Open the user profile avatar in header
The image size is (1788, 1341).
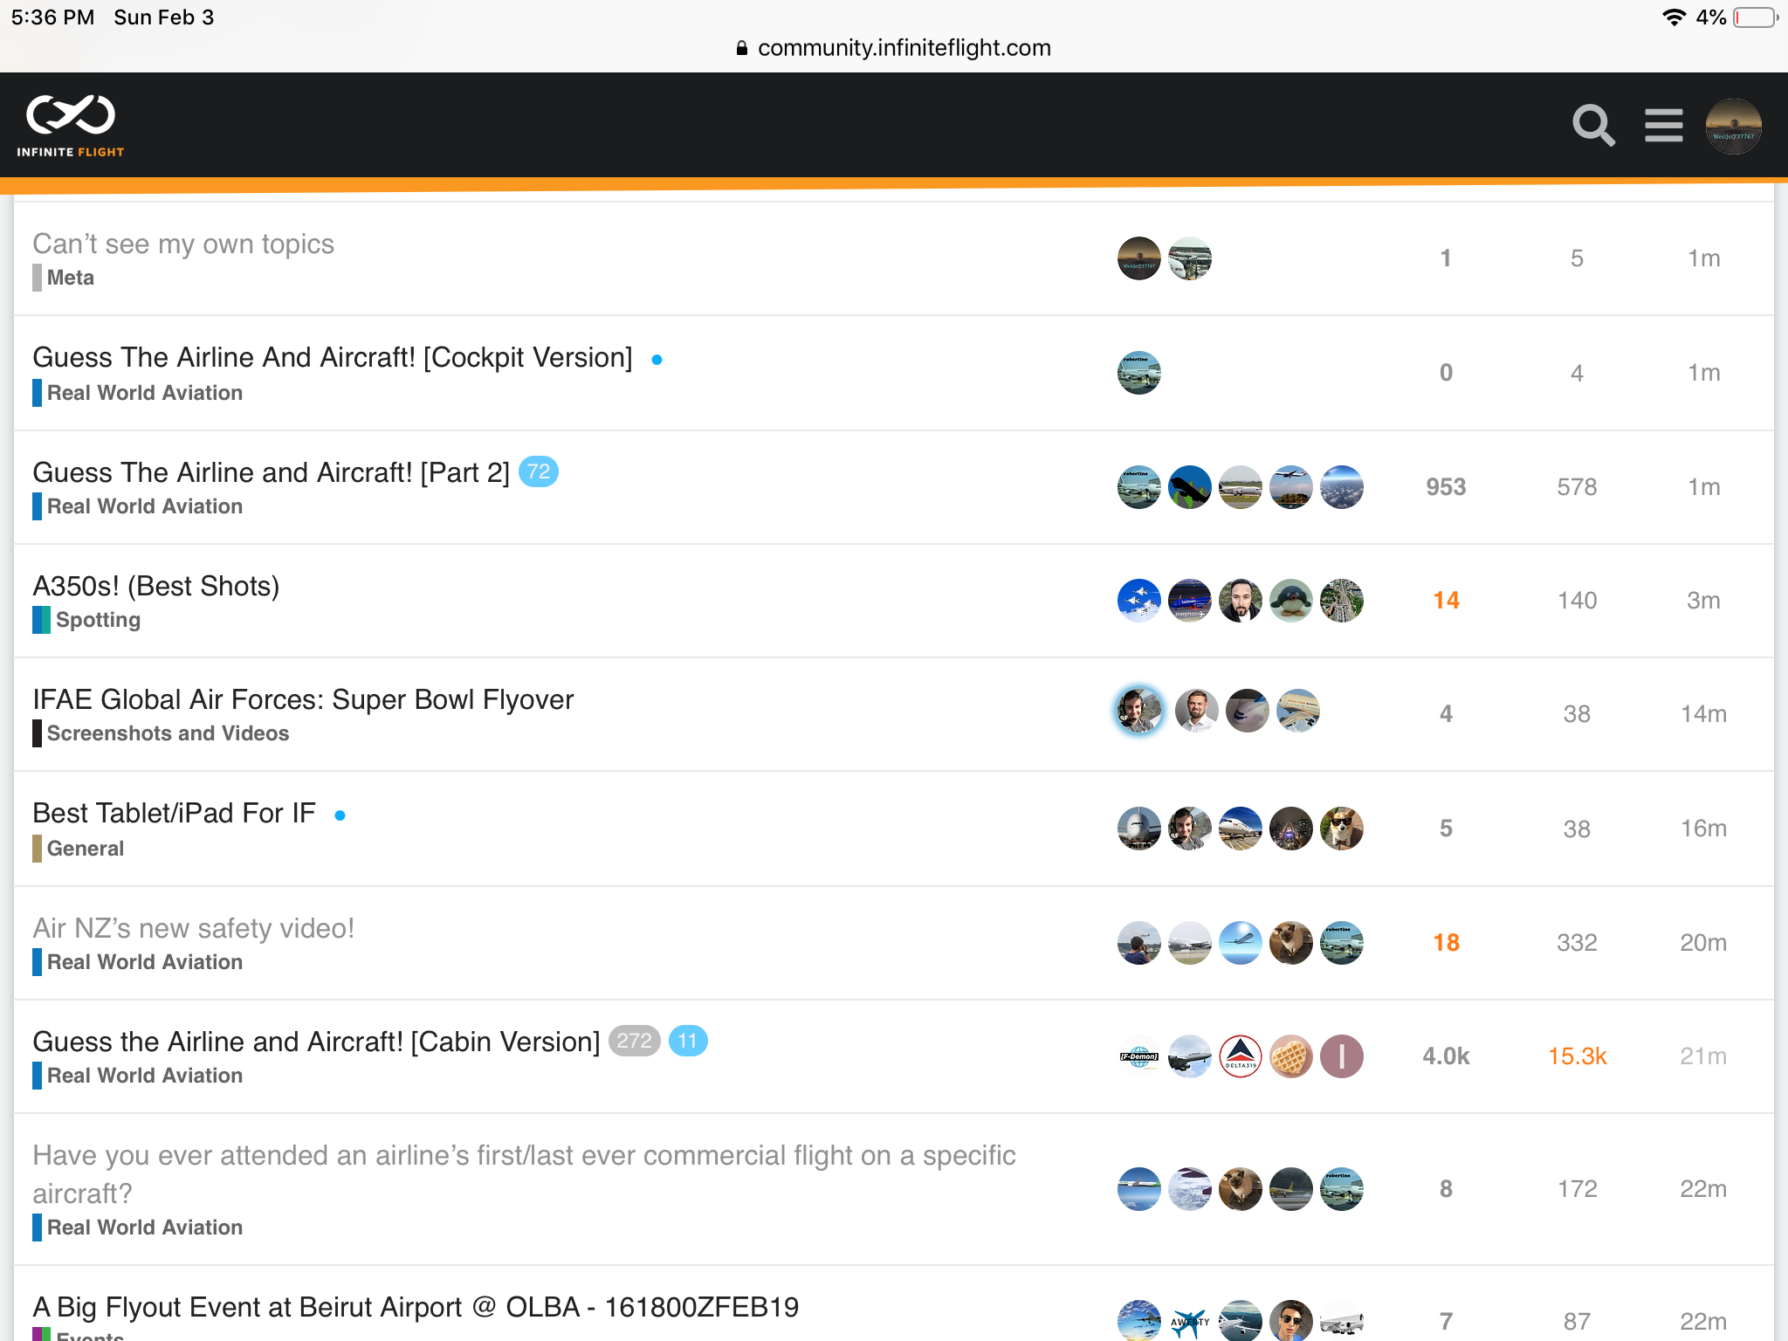pos(1733,126)
